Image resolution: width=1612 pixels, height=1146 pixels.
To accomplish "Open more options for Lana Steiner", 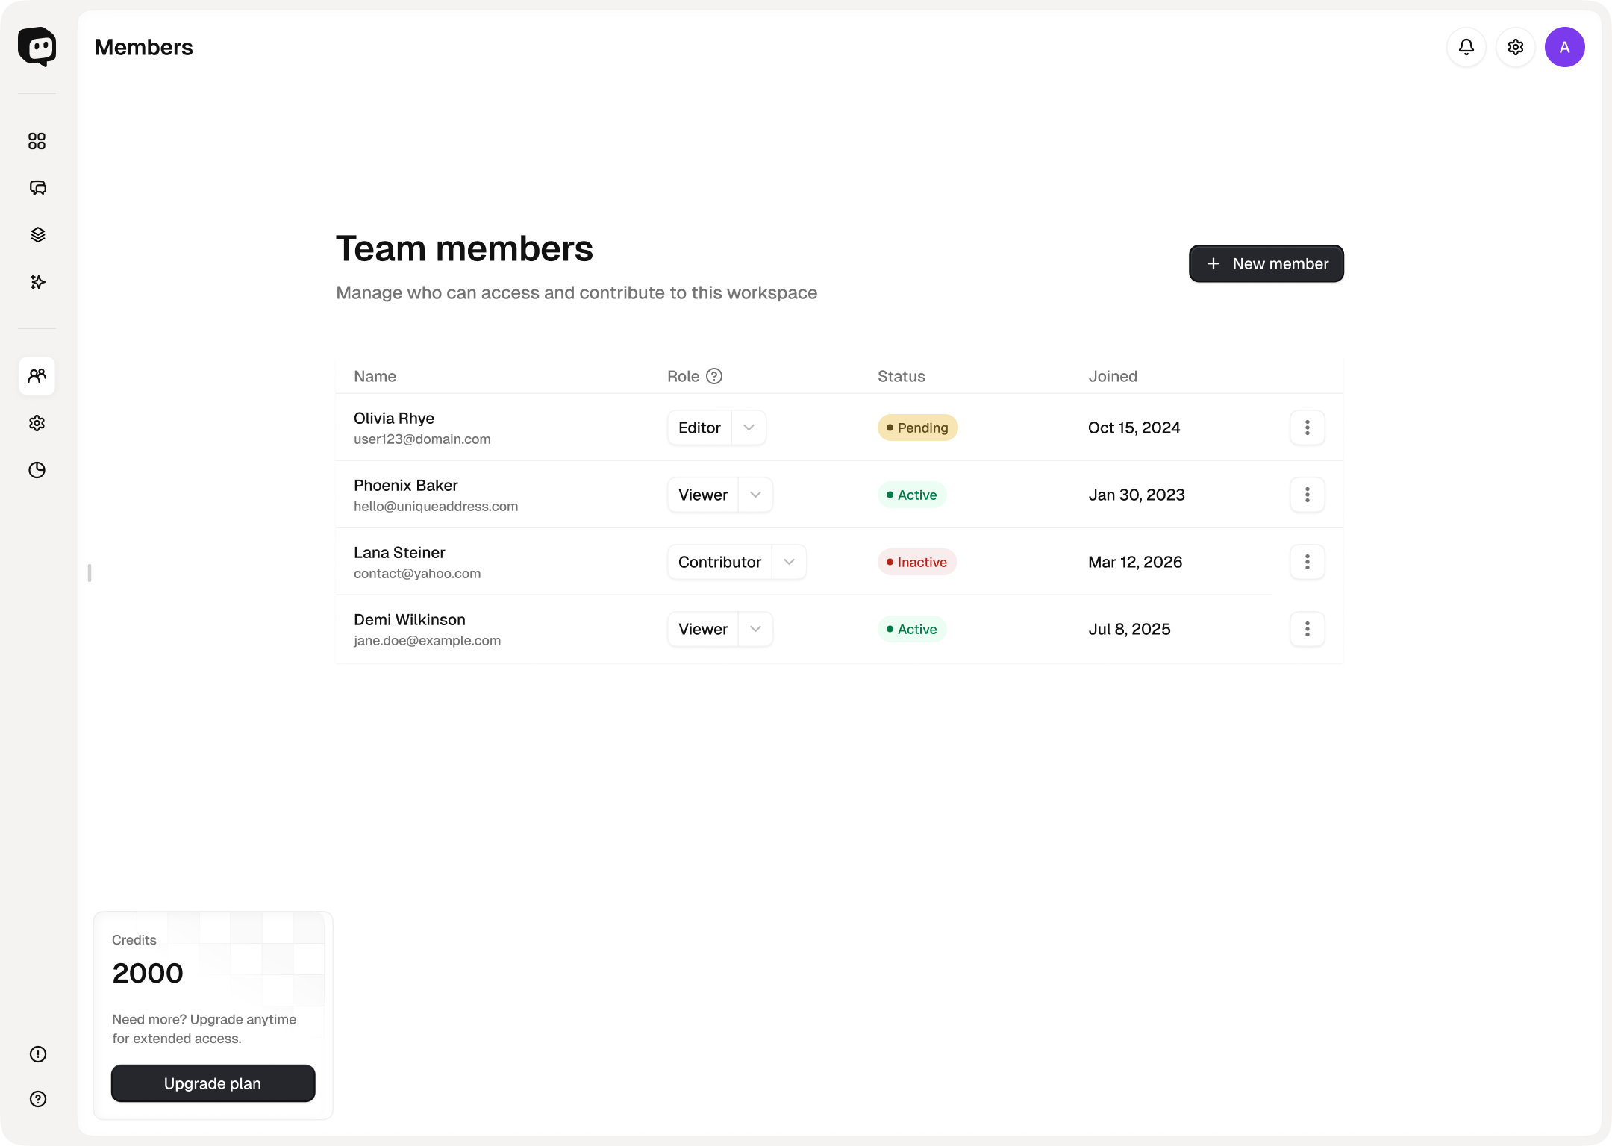I will (x=1308, y=562).
